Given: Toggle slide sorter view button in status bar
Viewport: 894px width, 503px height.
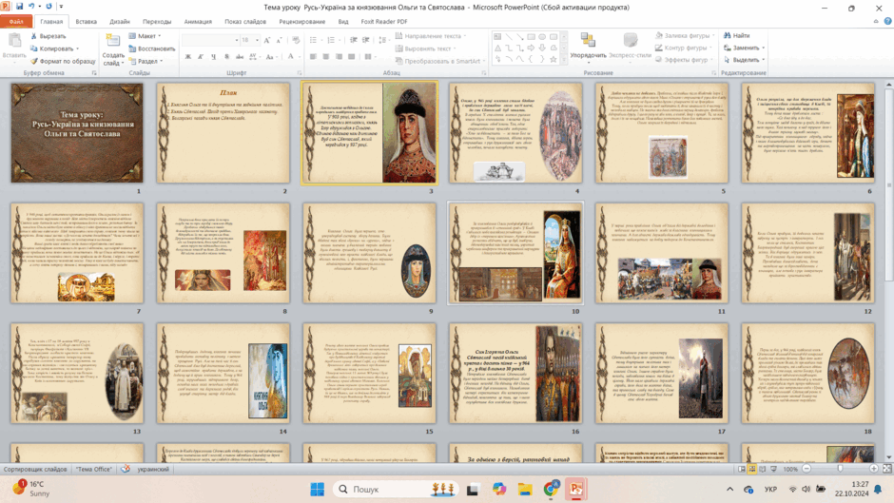Looking at the screenshot, I should [752, 469].
